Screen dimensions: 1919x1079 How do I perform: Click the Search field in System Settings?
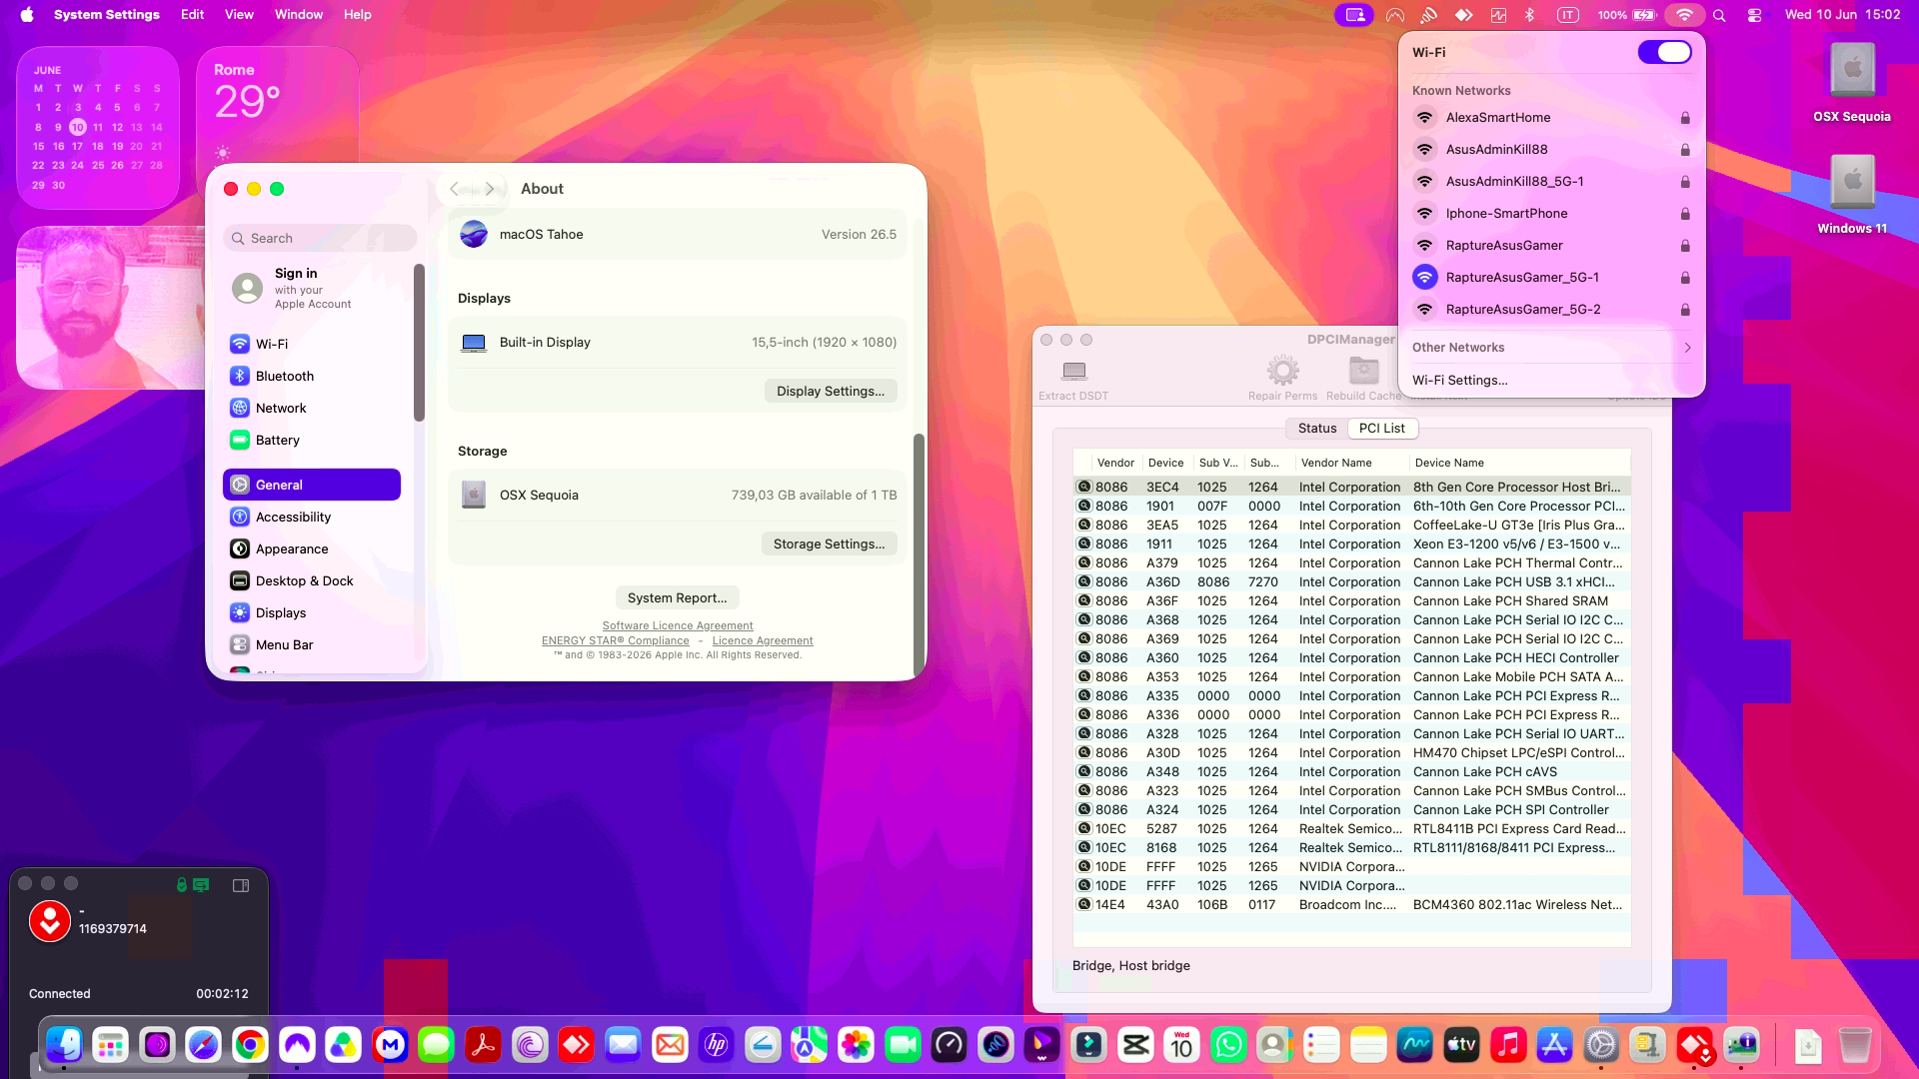tap(320, 238)
